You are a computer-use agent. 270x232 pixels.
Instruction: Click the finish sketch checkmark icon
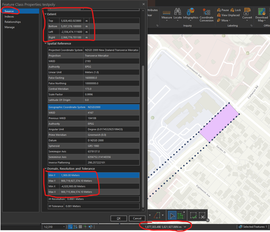pos(193,215)
